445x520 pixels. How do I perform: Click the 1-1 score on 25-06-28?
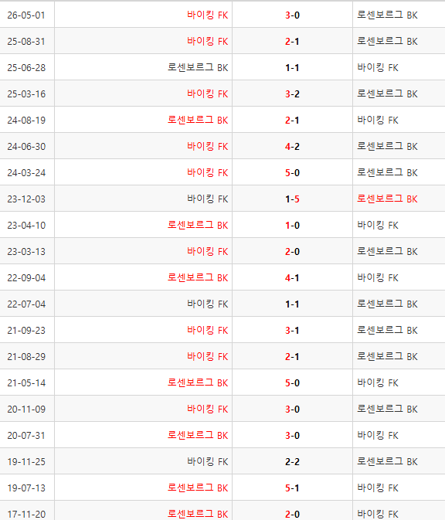click(292, 68)
